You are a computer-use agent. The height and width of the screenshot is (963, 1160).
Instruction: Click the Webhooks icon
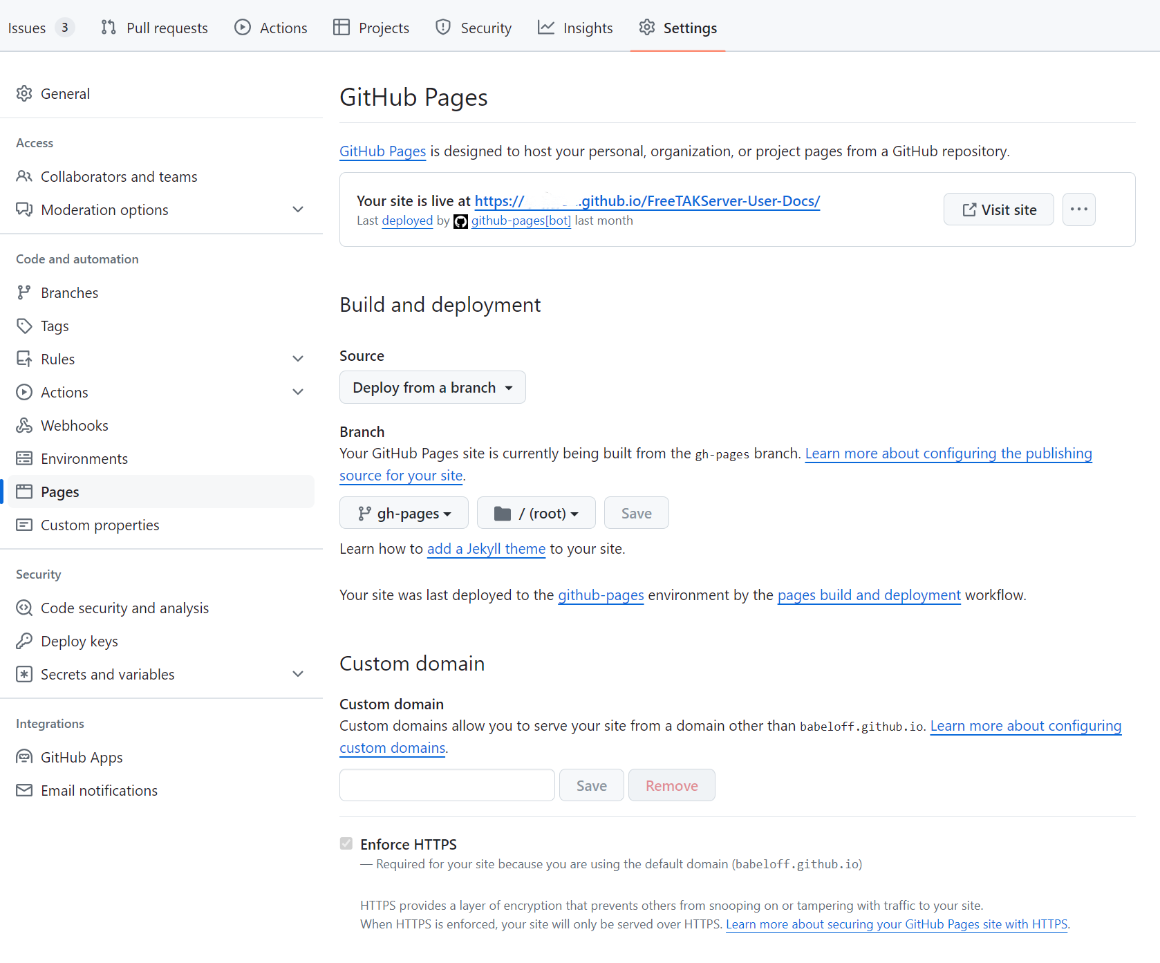click(x=24, y=425)
